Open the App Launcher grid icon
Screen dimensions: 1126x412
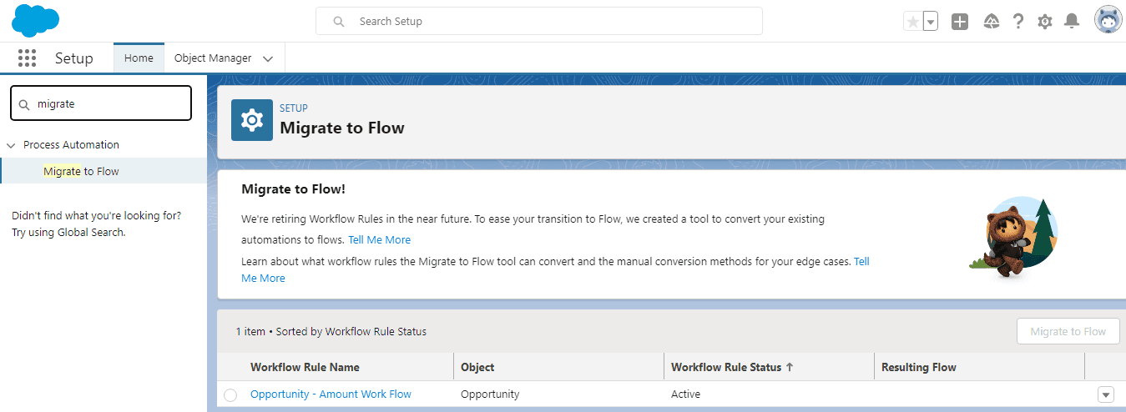(27, 58)
